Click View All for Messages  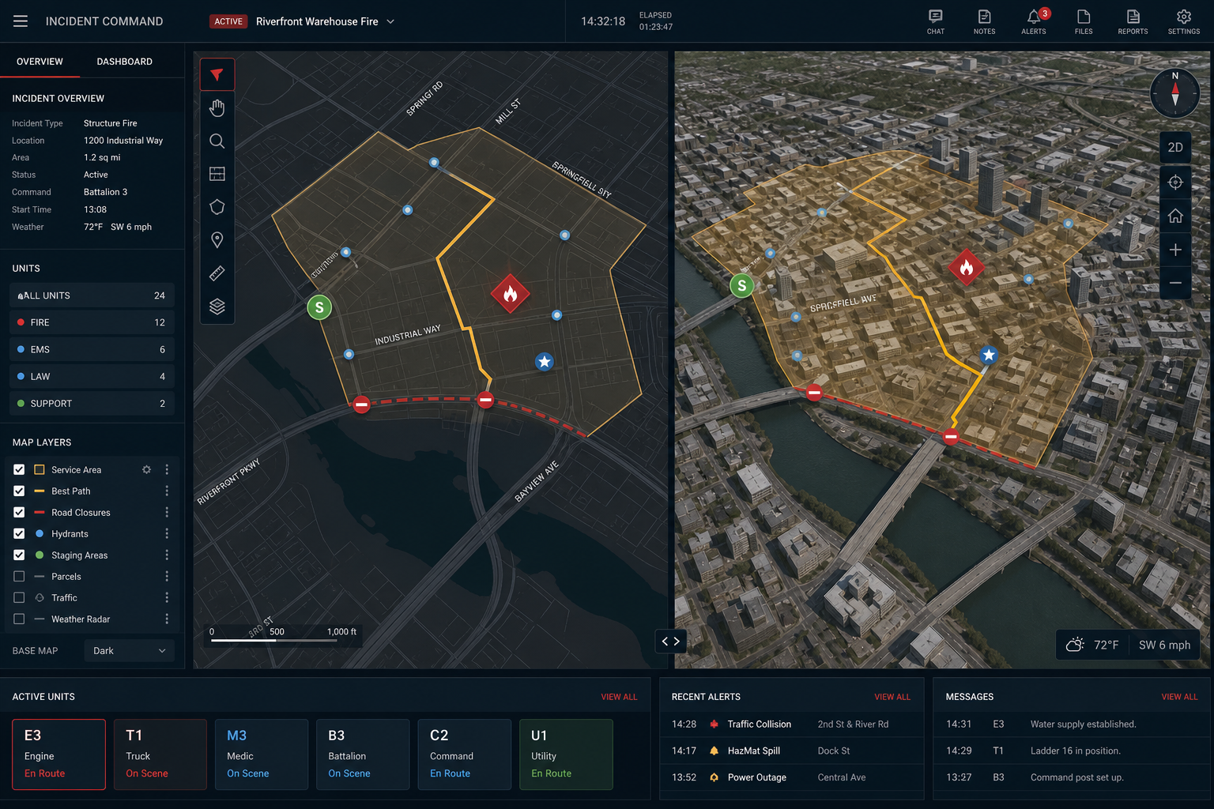[x=1179, y=697]
